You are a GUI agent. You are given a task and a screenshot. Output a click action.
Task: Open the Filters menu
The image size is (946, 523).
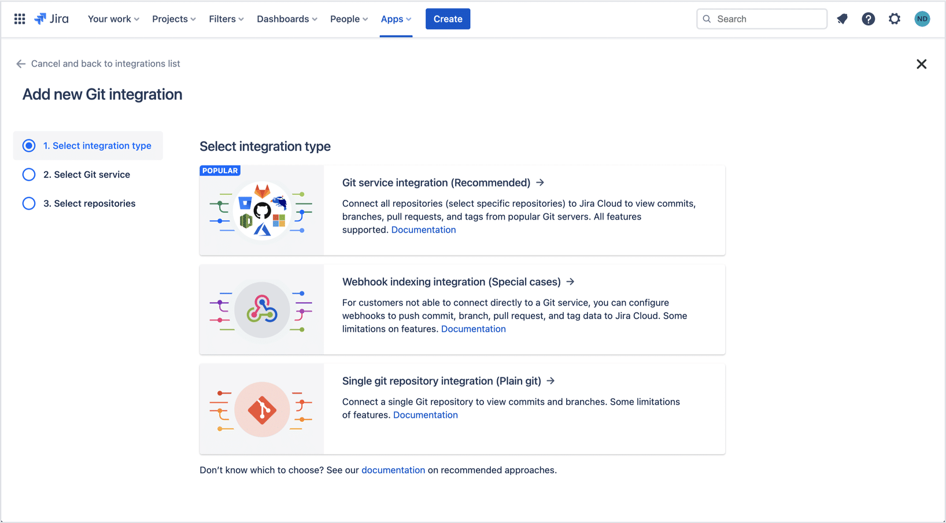226,18
